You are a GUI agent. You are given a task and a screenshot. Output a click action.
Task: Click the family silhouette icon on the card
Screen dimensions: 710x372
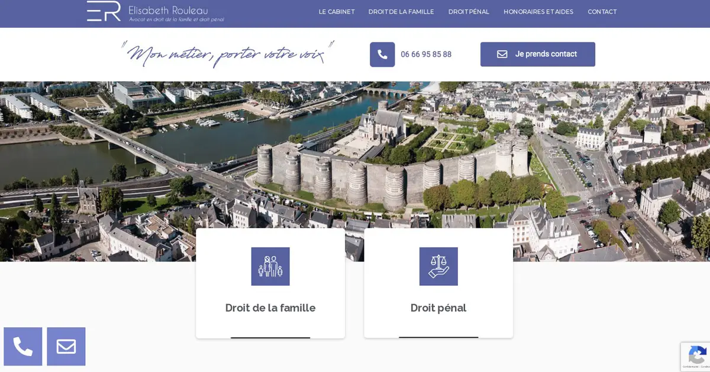[x=270, y=266]
